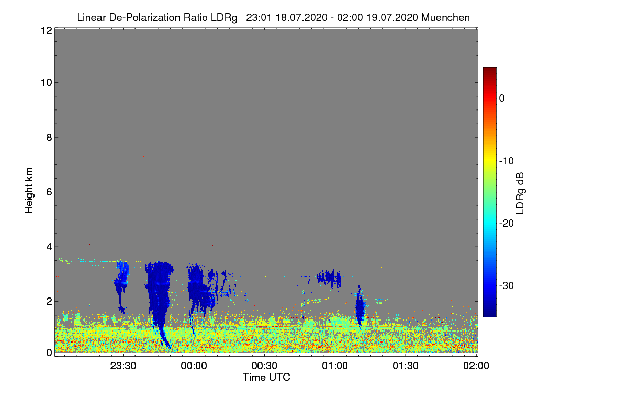This screenshot has width=628, height=419.
Task: Click the 'Muenchen' location label in title
Action: point(445,17)
